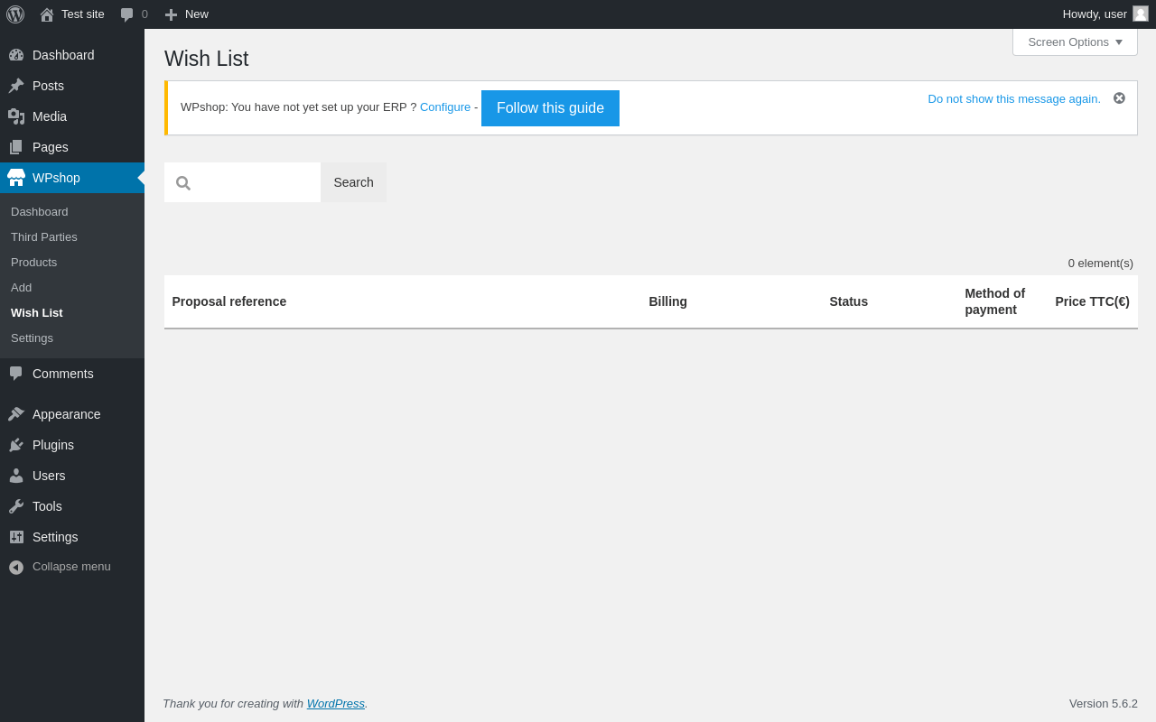
Task: Click the Settings sliders icon in sidebar
Action: [x=16, y=537]
